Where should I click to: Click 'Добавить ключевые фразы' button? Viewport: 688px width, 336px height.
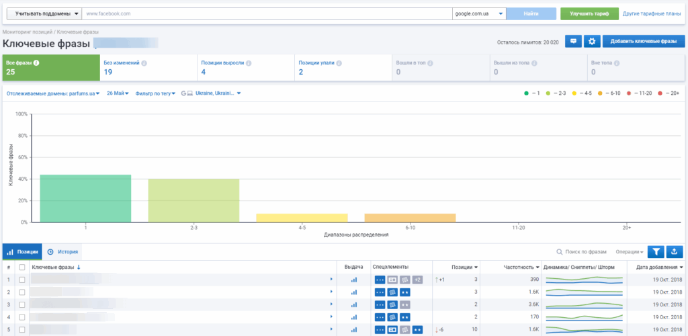click(643, 42)
